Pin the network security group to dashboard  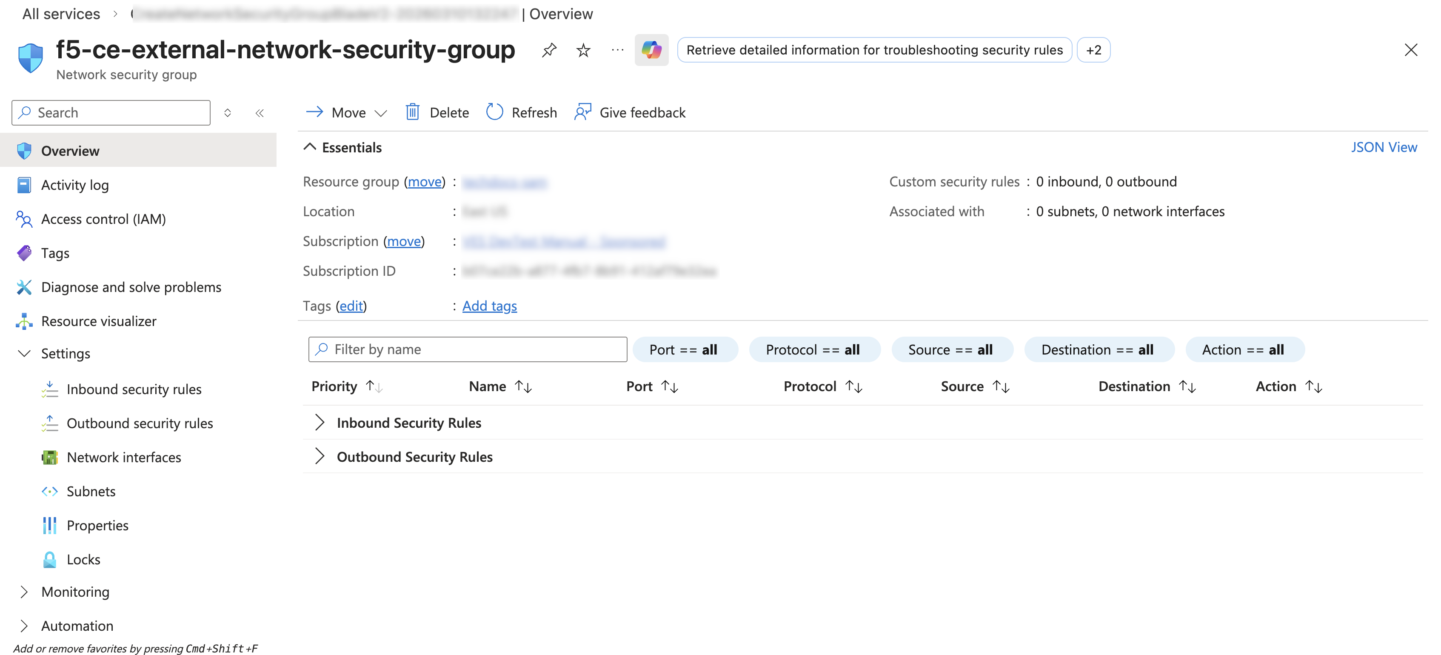pyautogui.click(x=549, y=50)
